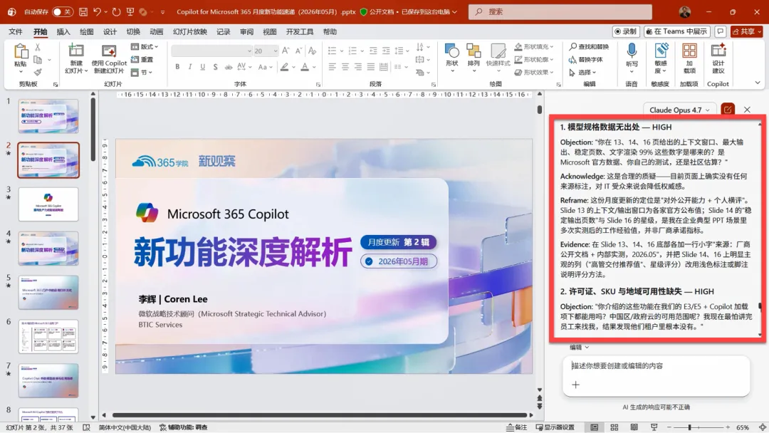Insert a new slide with 新建幻灯片 icon
769x433 pixels.
(76, 51)
